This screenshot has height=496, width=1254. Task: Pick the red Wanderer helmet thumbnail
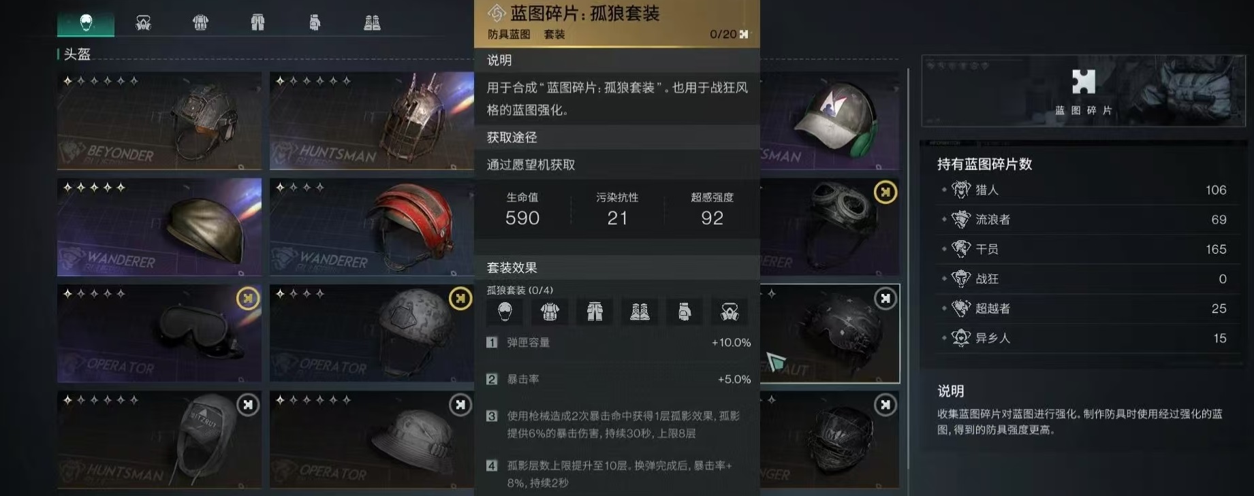click(x=372, y=227)
